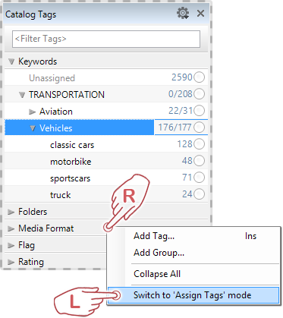Click the 48 count for motorbike
The image size is (283, 318).
click(x=187, y=161)
